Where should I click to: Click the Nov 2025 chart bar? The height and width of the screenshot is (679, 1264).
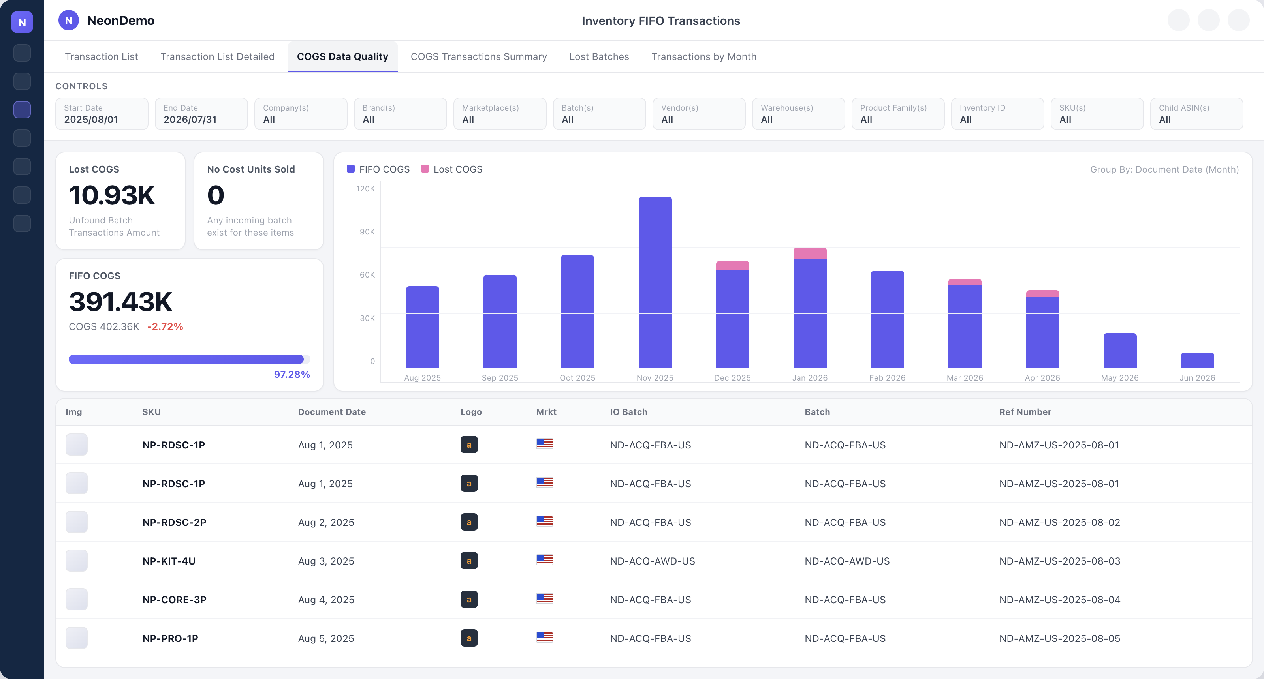coord(655,282)
